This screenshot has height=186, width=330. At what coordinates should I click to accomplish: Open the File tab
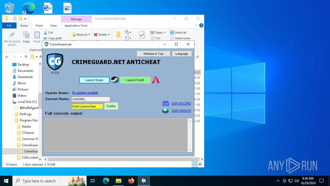tap(9, 26)
